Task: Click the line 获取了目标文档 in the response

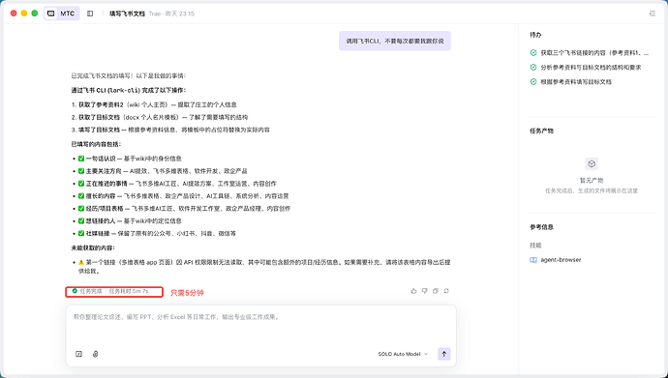Action: click(160, 117)
